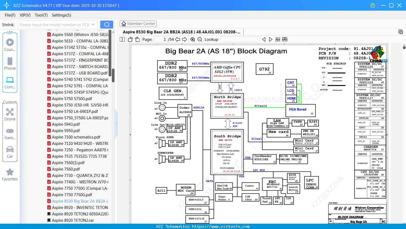Toggle the two-page layout view icon

point(122,40)
